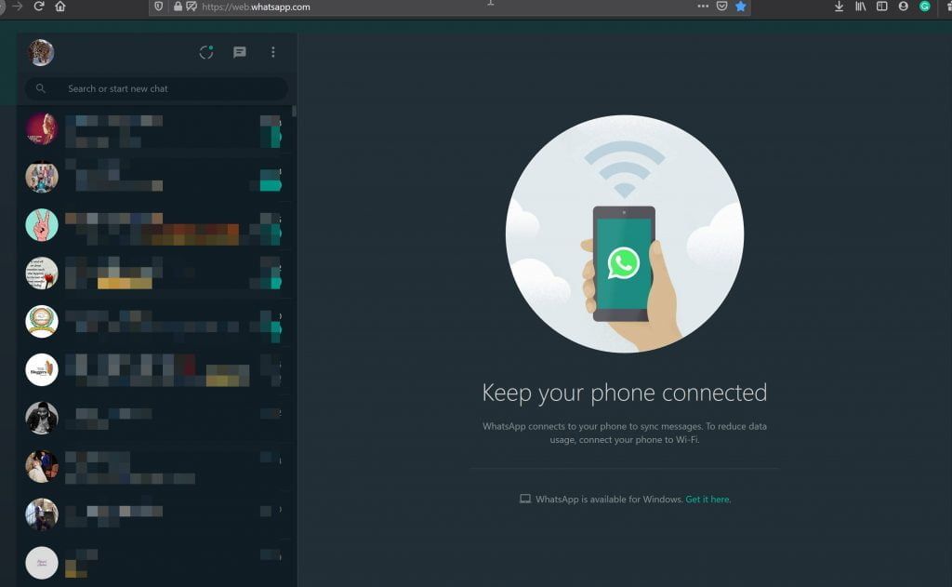Viewport: 952px width, 587px height.
Task: Open the WhatsApp three-dot menu
Action: [x=272, y=52]
